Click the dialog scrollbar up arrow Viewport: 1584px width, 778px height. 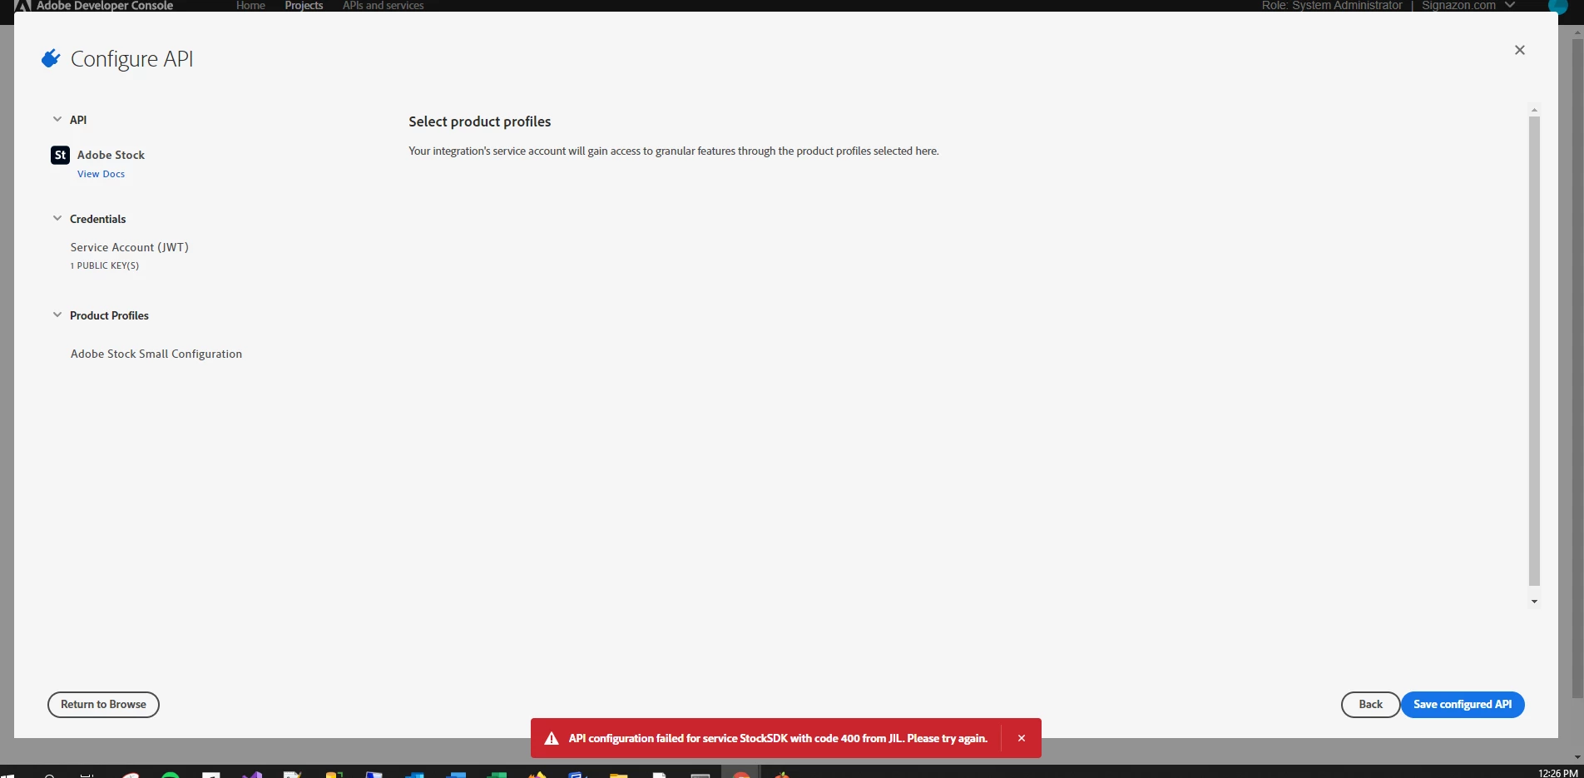[1534, 110]
